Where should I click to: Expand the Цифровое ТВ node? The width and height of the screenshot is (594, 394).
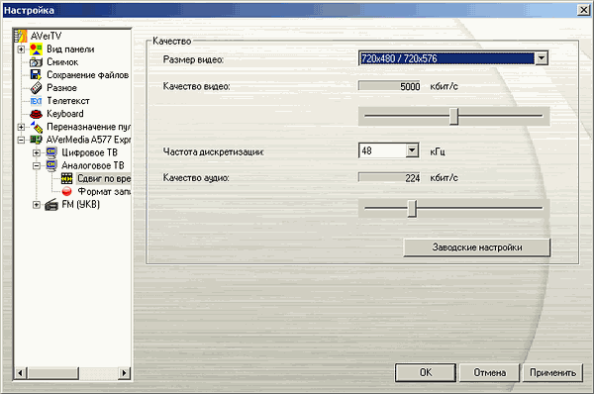click(37, 152)
